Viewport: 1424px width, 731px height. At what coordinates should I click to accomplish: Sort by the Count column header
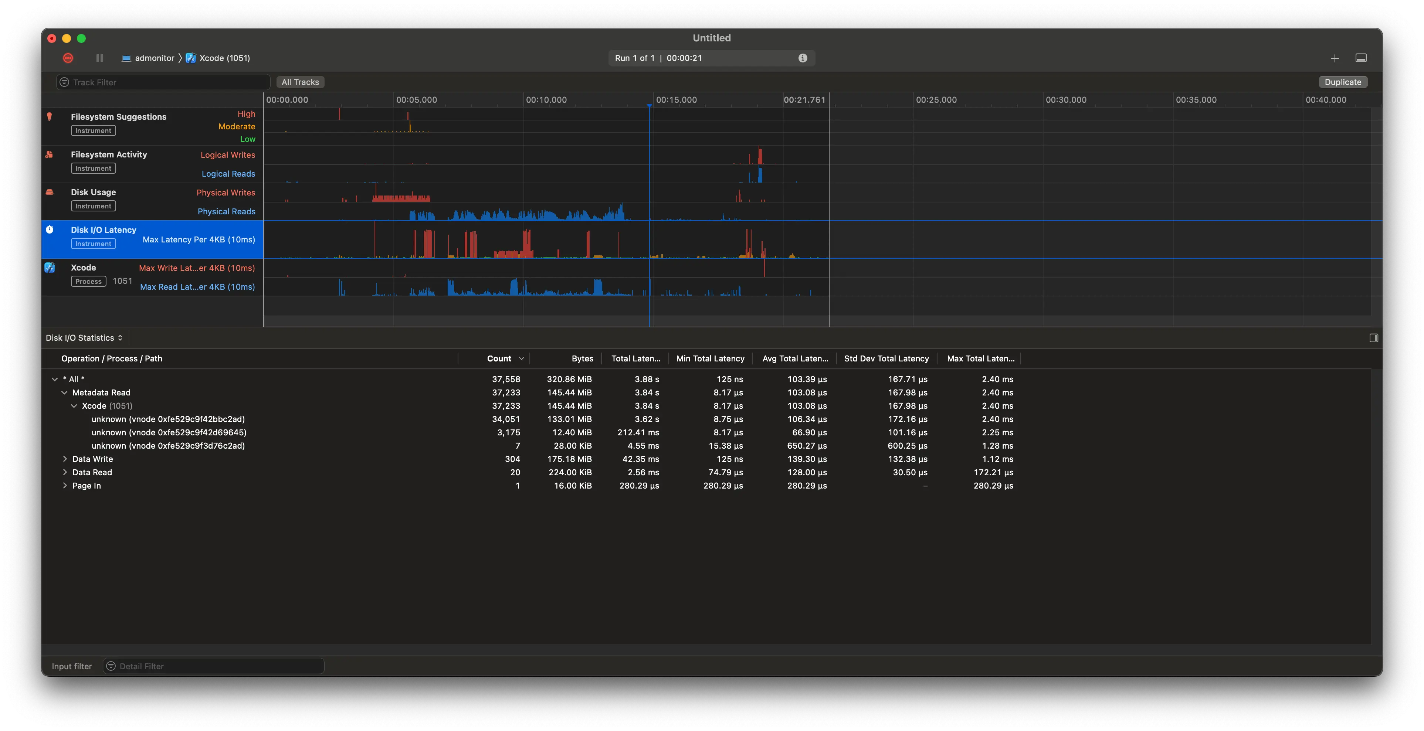click(499, 358)
